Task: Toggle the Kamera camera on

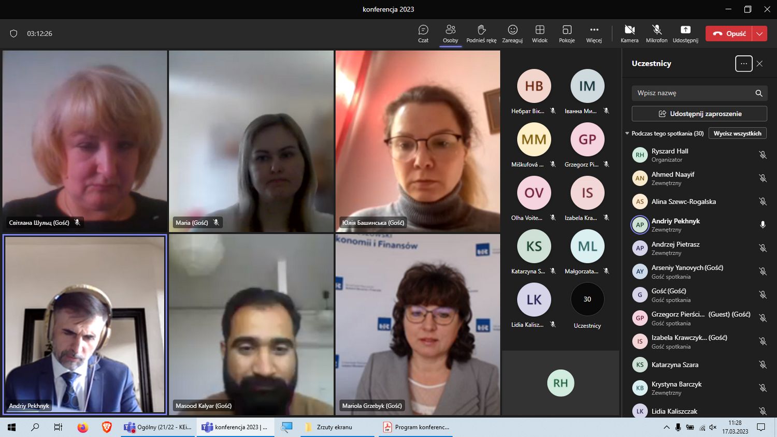Action: pos(629,33)
